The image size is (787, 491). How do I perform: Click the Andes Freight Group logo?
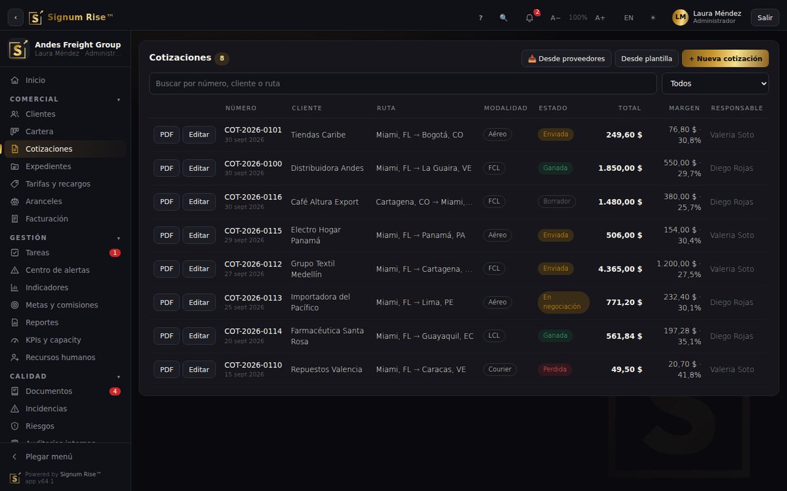point(18,49)
